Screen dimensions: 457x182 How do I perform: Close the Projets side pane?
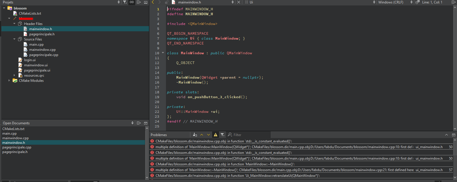coord(146,2)
